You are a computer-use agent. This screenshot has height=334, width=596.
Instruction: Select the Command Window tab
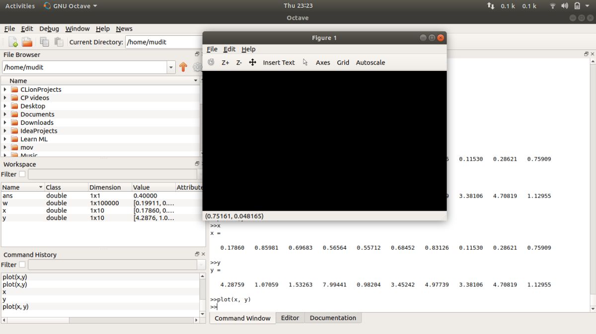click(242, 318)
